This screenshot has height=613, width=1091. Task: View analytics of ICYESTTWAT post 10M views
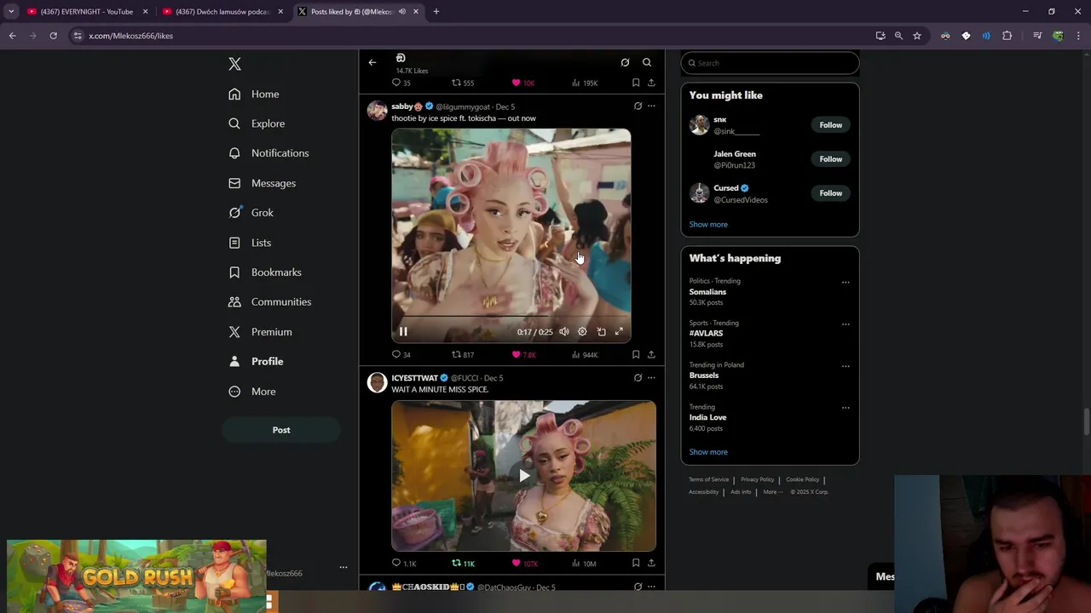tap(584, 564)
